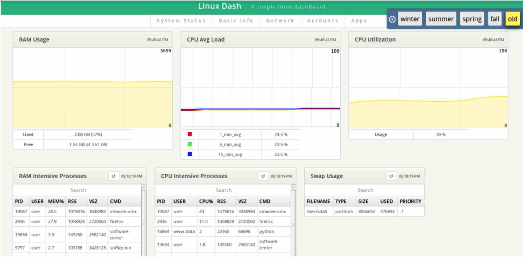523x261 pixels.
Task: Click the FILENAME header in Swap Usage
Action: tap(318, 201)
